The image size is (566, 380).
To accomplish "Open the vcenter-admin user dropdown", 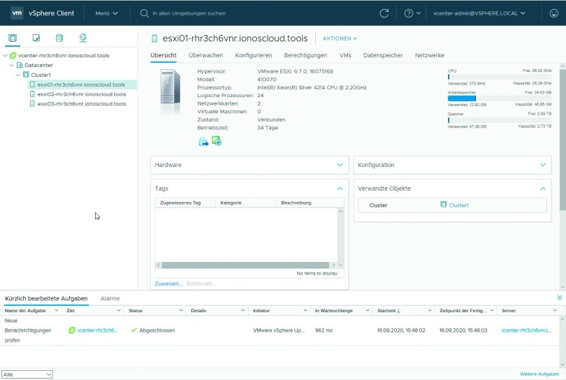I will [x=479, y=13].
